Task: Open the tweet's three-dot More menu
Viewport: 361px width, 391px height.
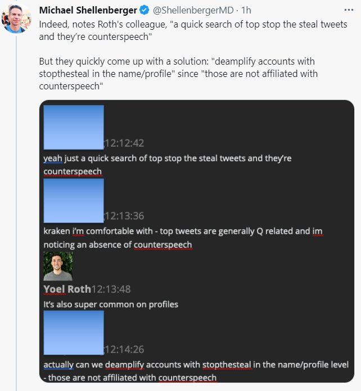Action: [348, 10]
